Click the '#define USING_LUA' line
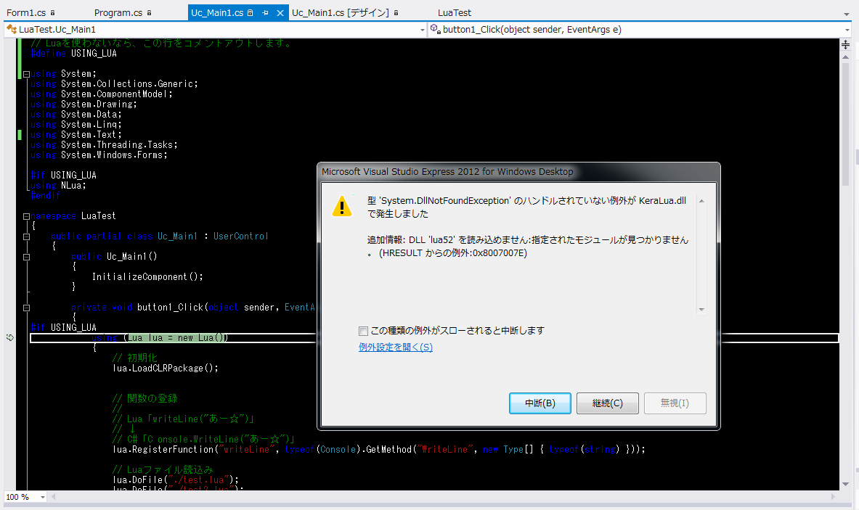The image size is (859, 510). pyautogui.click(x=73, y=53)
